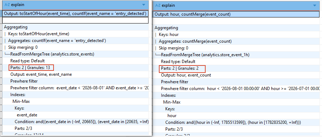Click the 'explain' column title in right panel
Screen dimensions: 322x137
pyautogui.click(x=168, y=5)
